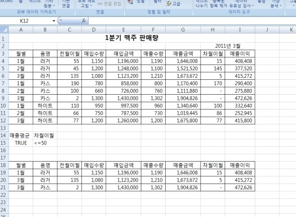Viewport: 296px width, 217px height.
Task: Click the 190 cell in the 전월이월 column
Action: (69, 83)
